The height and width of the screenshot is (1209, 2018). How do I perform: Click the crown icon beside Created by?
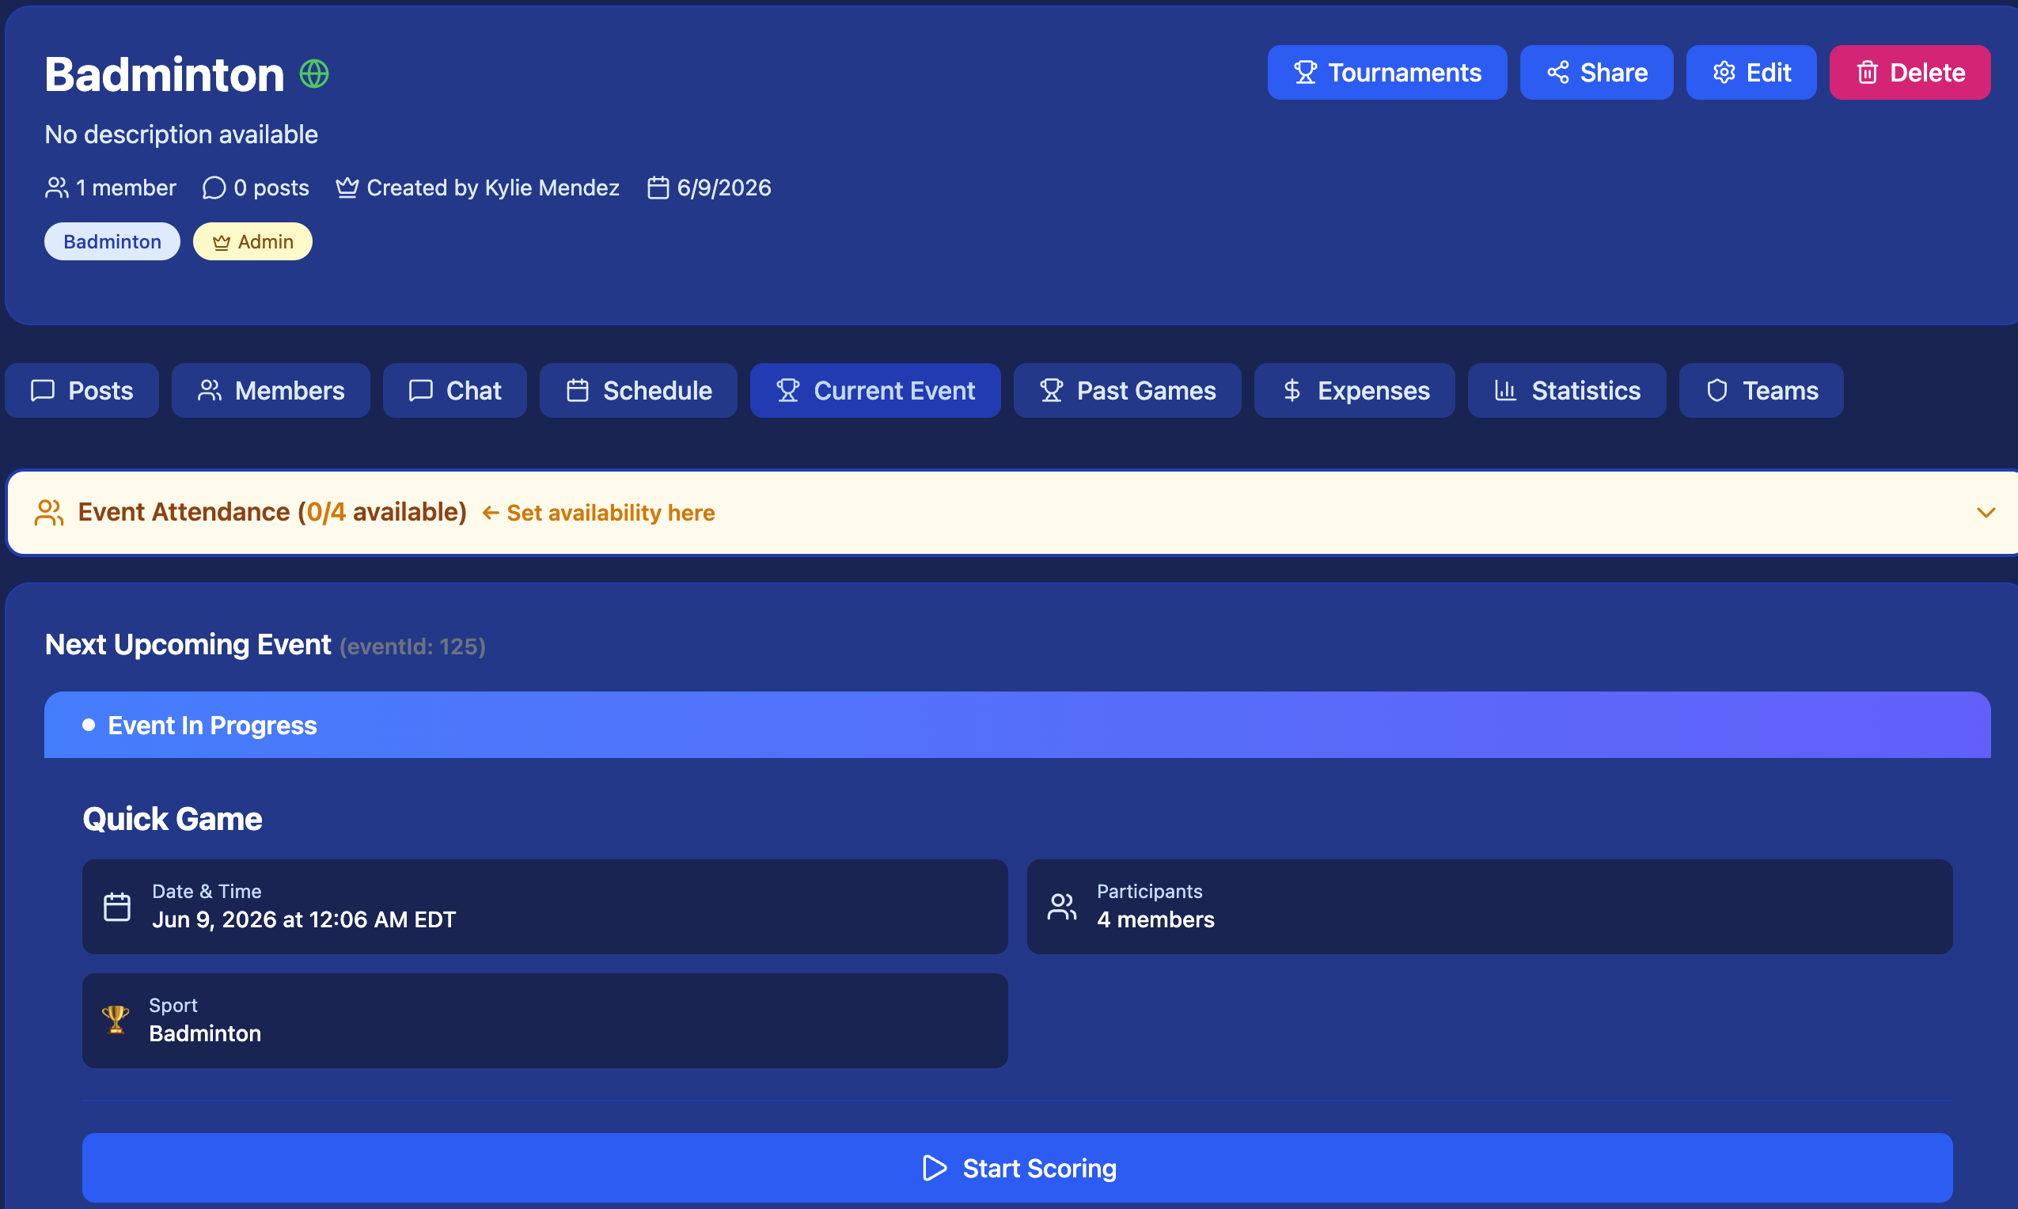pyautogui.click(x=347, y=188)
